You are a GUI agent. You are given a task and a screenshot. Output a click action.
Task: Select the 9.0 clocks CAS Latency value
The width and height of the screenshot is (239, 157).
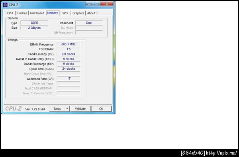(69, 54)
